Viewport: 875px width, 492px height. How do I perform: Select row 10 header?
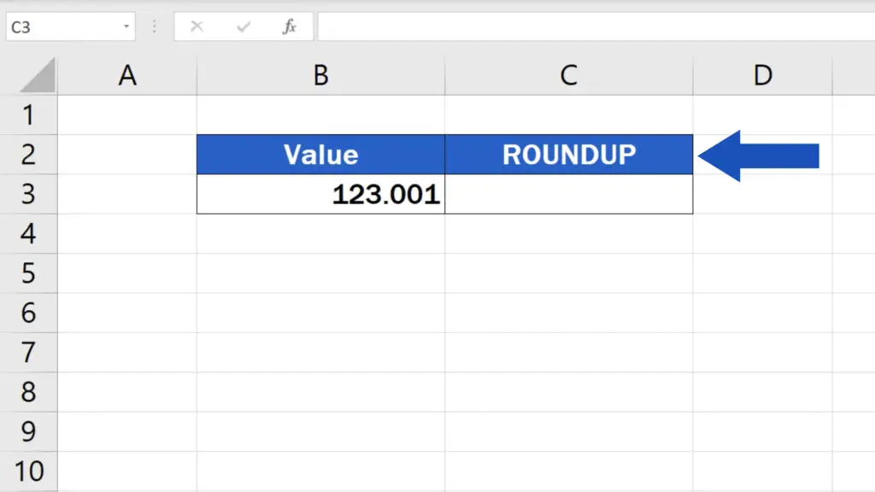coord(28,471)
